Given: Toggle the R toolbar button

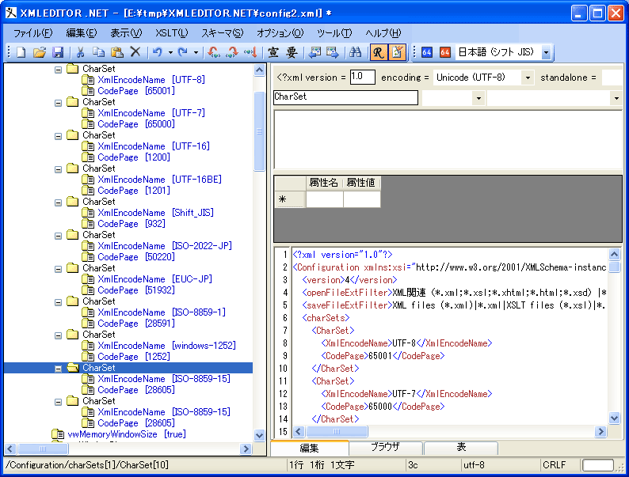Looking at the screenshot, I should point(379,52).
